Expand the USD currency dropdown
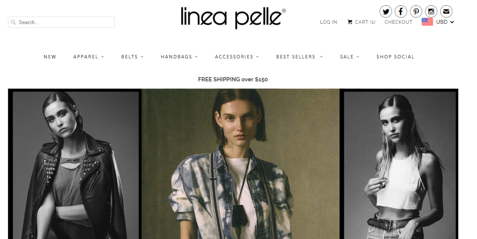 [445, 22]
